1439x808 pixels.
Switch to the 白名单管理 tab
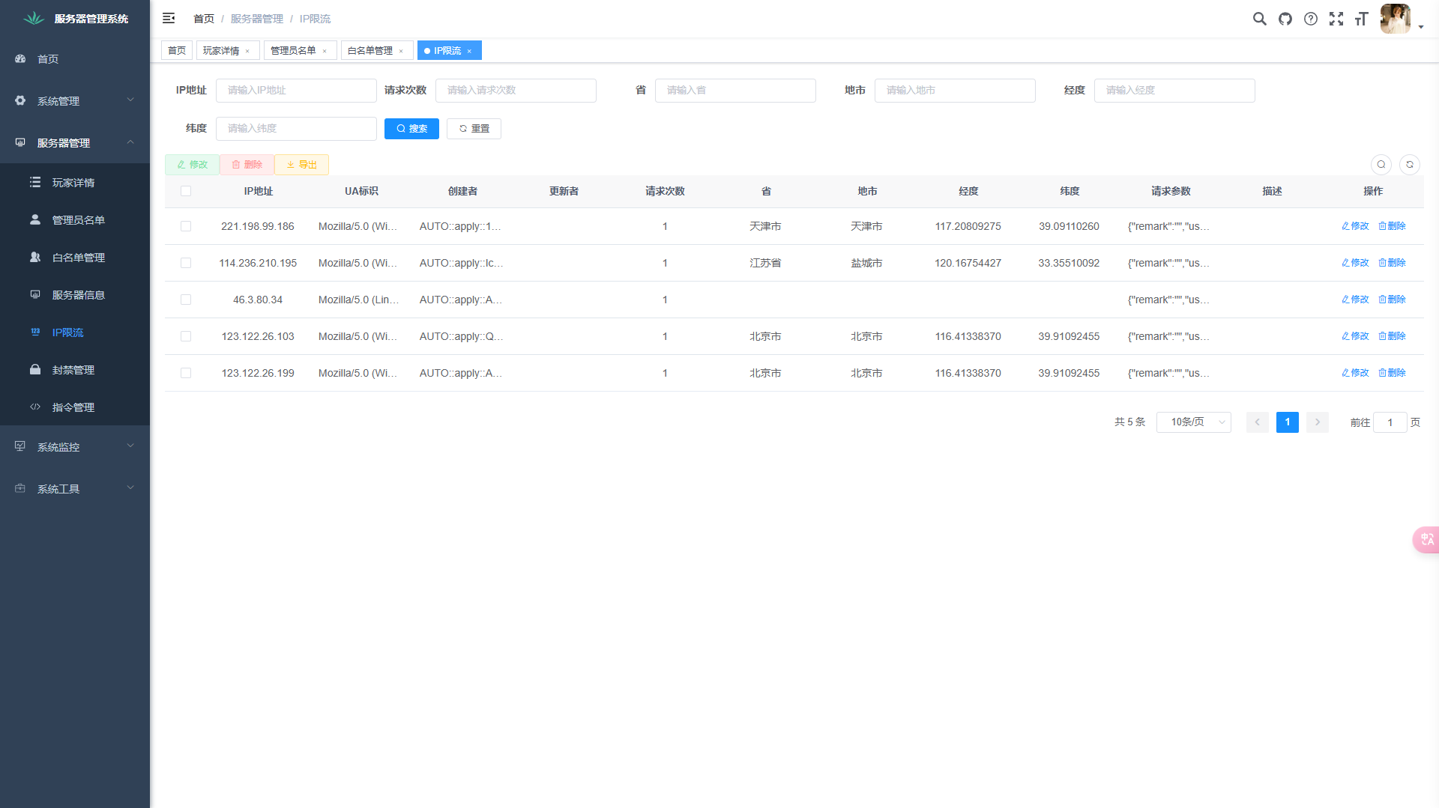pyautogui.click(x=370, y=51)
